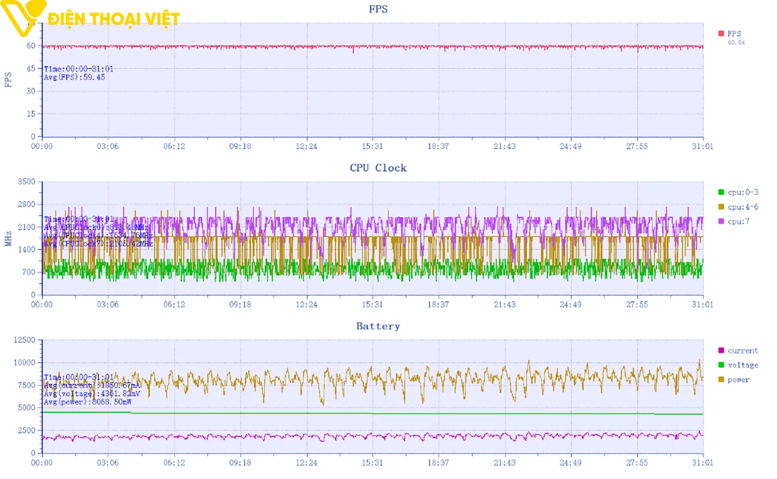Click the MHz y-axis label
This screenshot has width=777, height=479.
(x=8, y=238)
